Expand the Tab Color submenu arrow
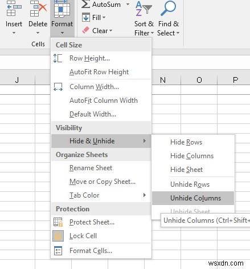Screen dimensions: 250x269 click(x=145, y=195)
